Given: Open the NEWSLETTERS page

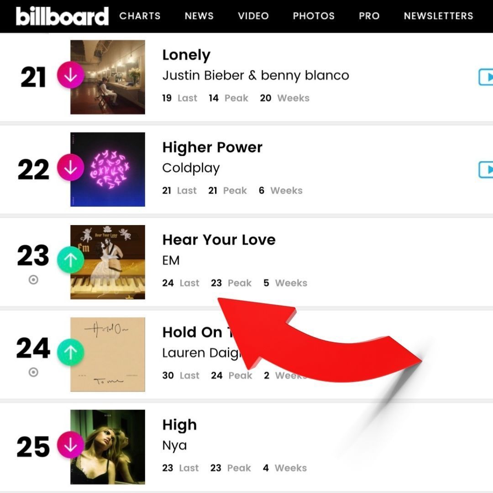Looking at the screenshot, I should pos(438,16).
